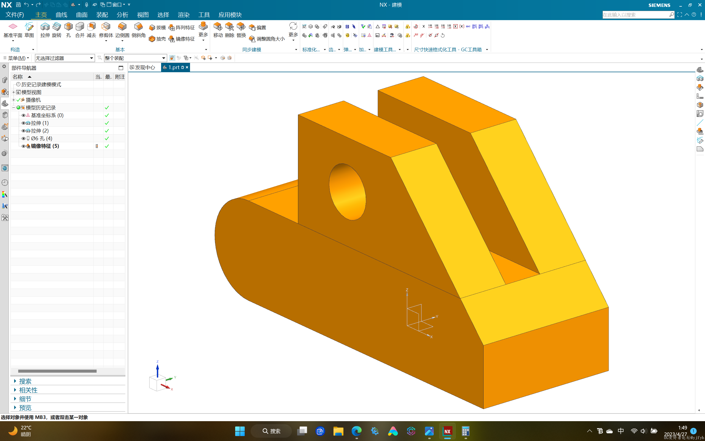The image size is (705, 441).
Task: Toggle visibility eye of Ø6 孔 (4)
Action: pyautogui.click(x=24, y=138)
